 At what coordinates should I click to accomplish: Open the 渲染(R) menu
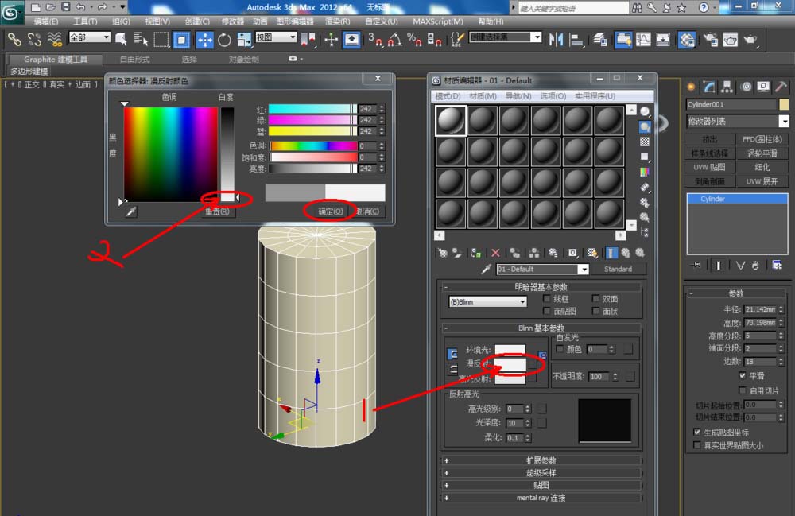click(x=337, y=21)
